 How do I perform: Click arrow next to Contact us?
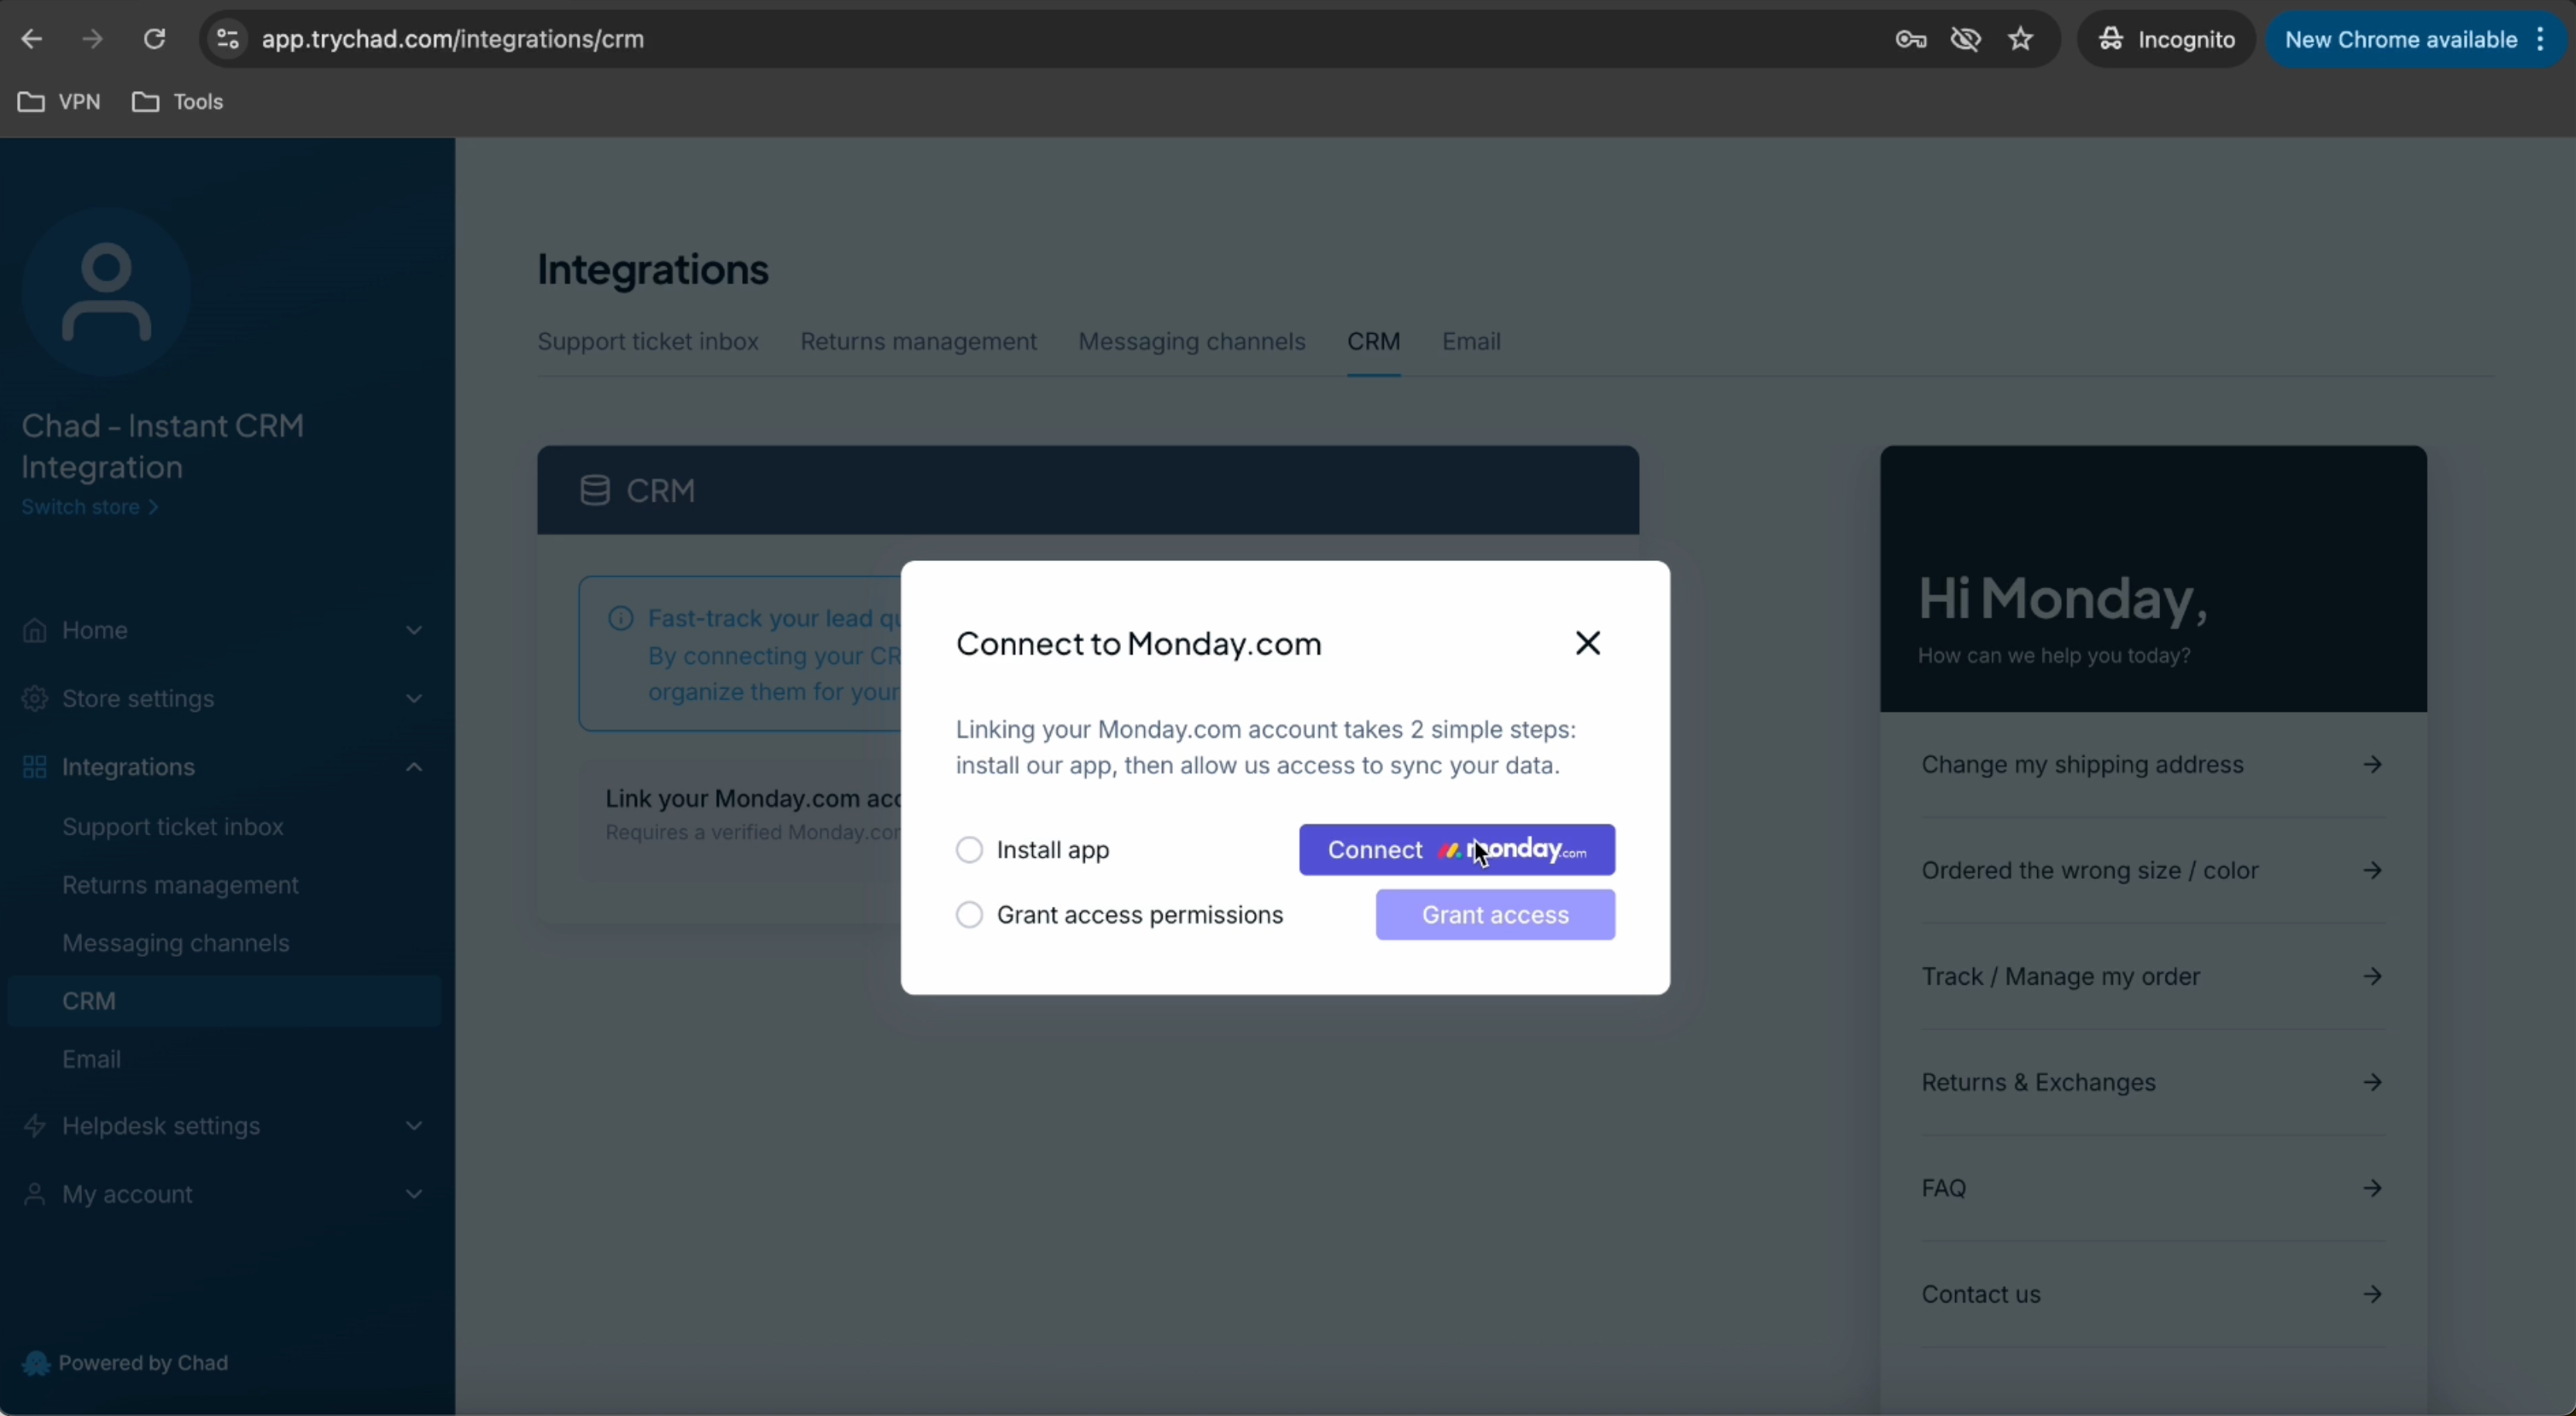pos(2372,1295)
